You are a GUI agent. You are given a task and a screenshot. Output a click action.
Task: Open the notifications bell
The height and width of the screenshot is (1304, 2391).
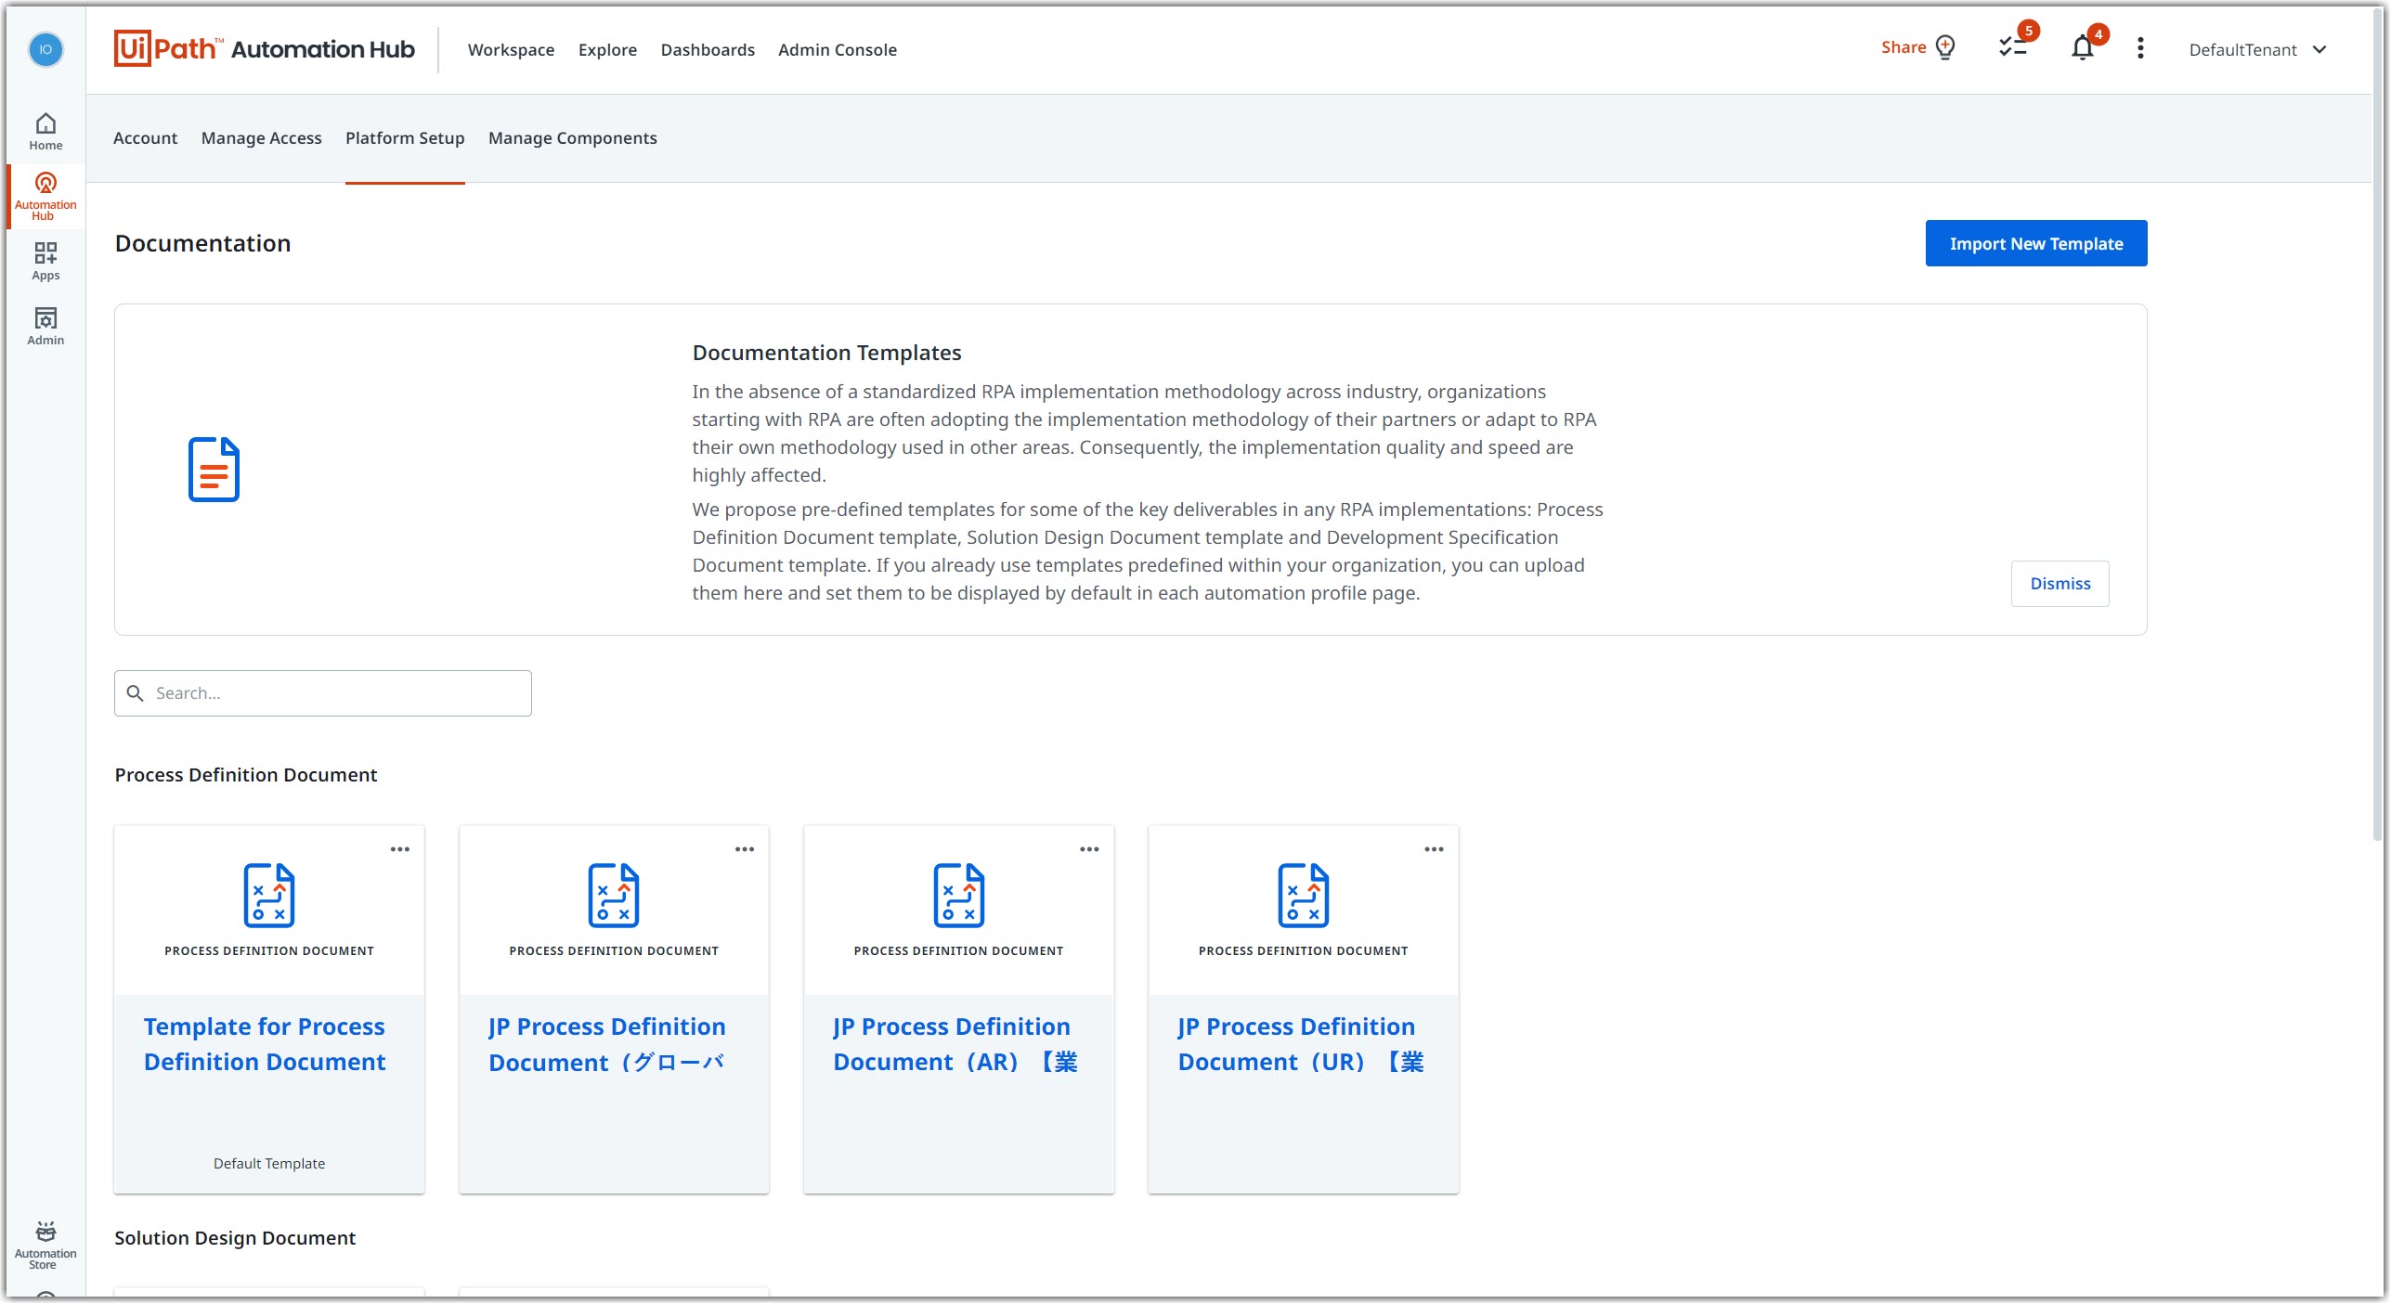(x=2083, y=48)
